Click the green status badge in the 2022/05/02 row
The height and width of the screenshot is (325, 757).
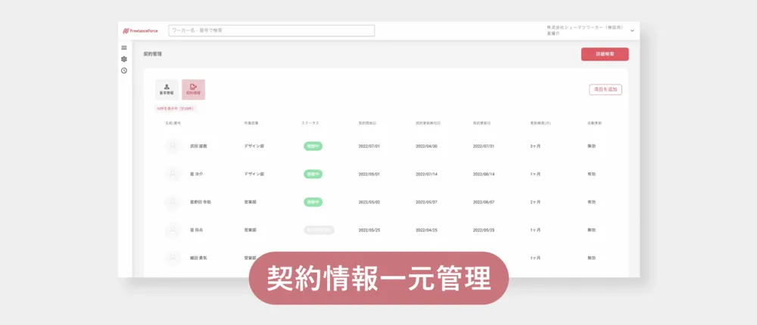(313, 202)
